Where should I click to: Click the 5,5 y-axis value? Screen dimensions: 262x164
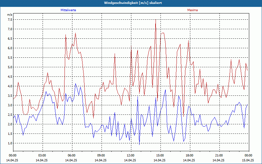[x=10, y=58]
